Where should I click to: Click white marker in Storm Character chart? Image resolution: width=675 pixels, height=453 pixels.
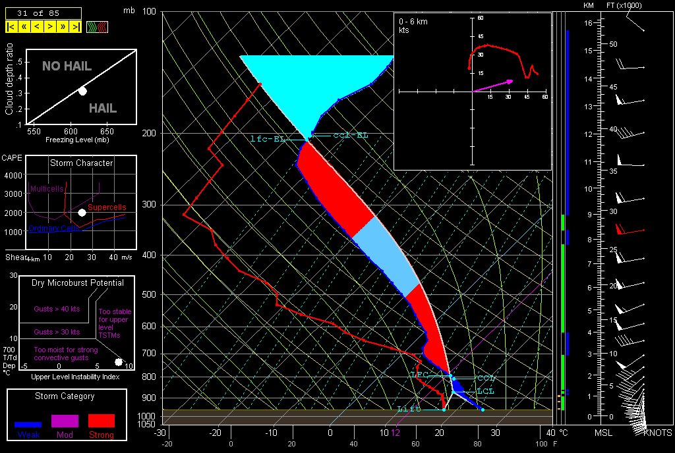(x=82, y=212)
